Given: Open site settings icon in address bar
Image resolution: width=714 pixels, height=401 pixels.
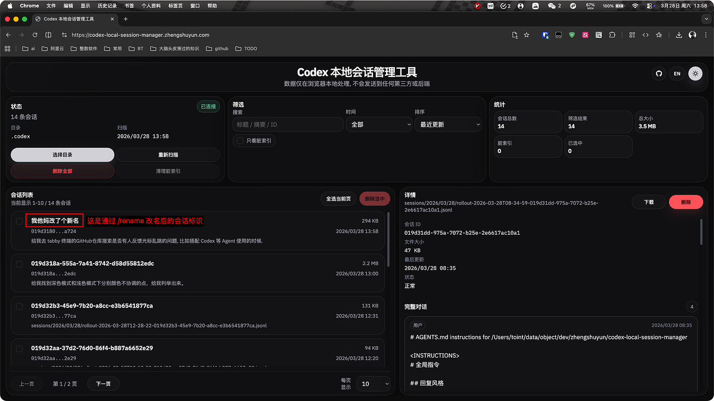Looking at the screenshot, I should coord(64,35).
